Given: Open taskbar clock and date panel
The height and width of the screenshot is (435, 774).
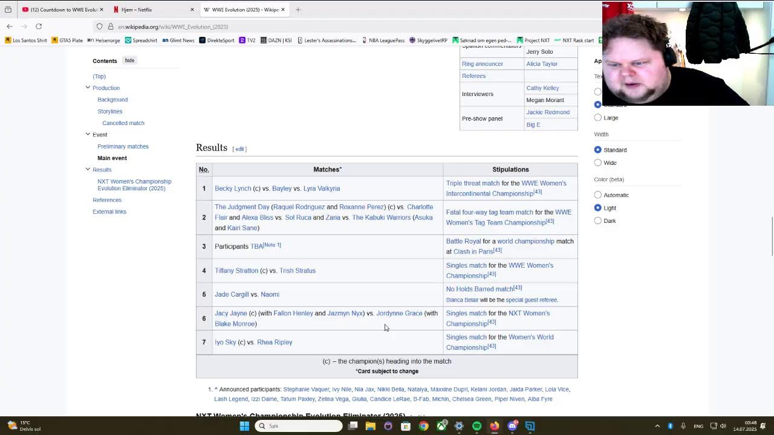Looking at the screenshot, I should click(x=745, y=426).
